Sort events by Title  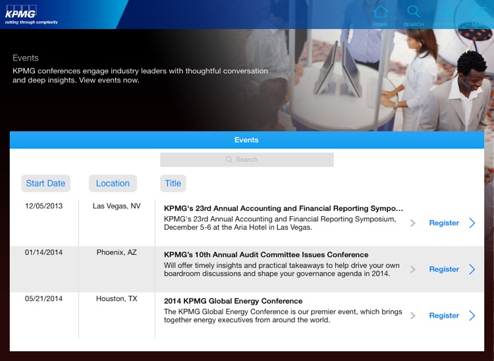point(173,183)
